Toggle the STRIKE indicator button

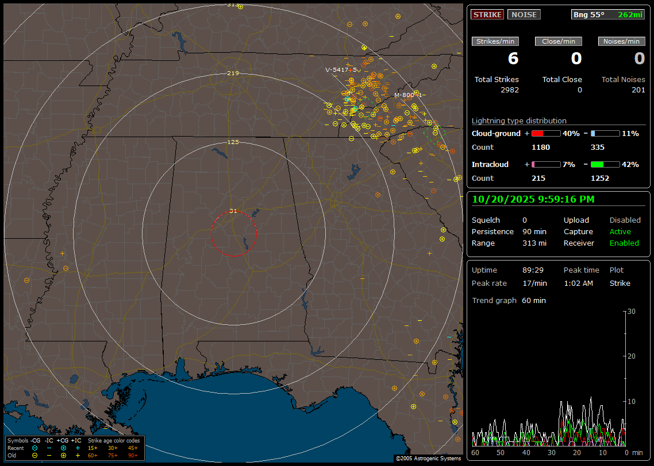487,14
